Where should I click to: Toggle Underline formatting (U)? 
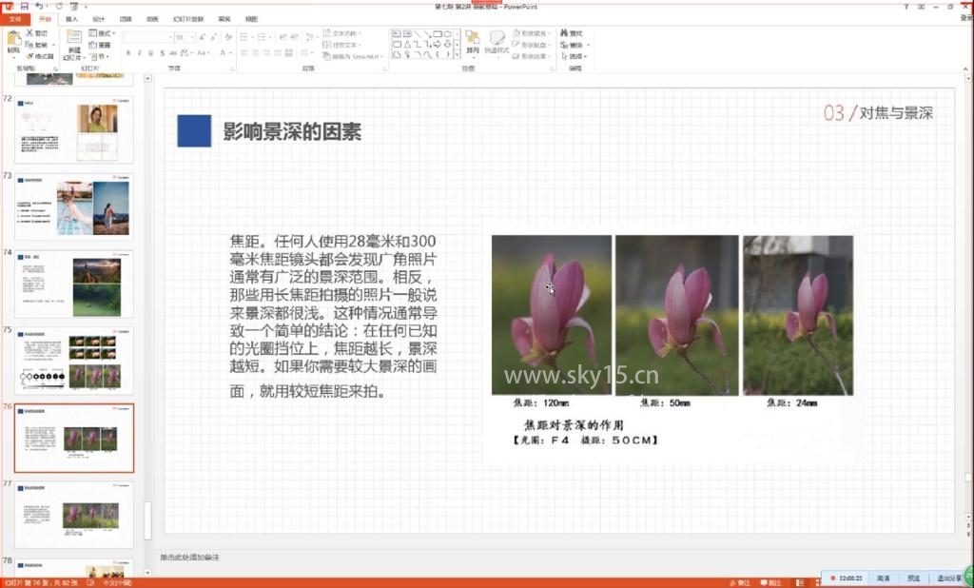151,53
